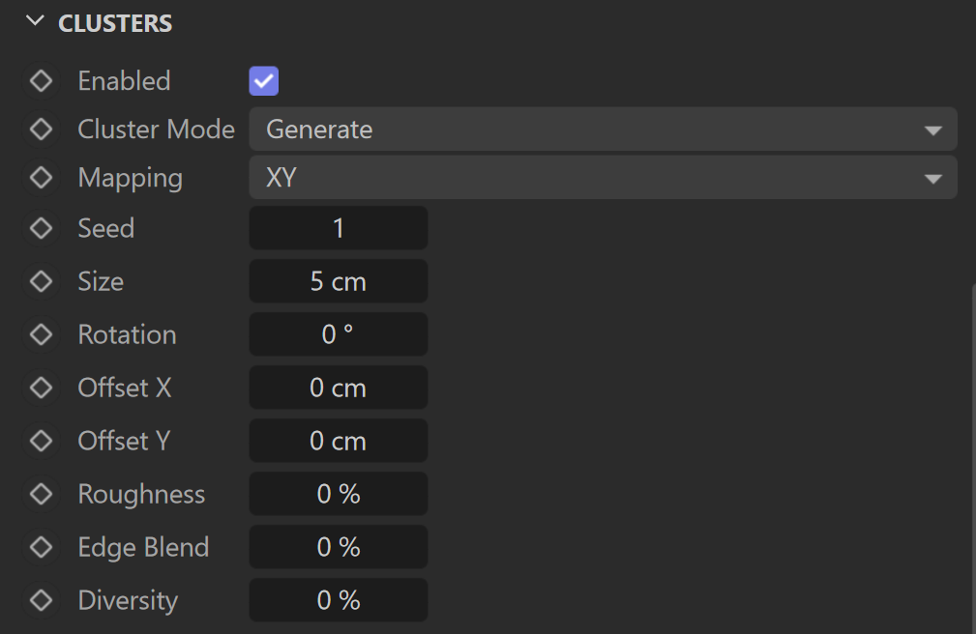976x634 pixels.
Task: Toggle the Rotation keyframe diamond
Action: (41, 334)
